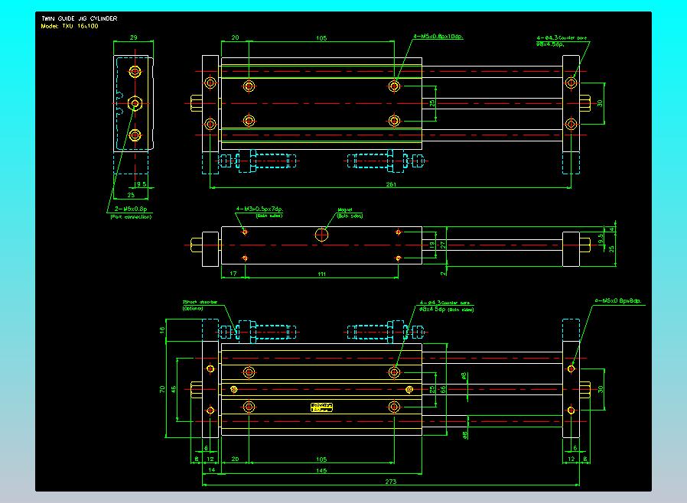
Task: Pick the '66' vertical dimension text
Action: [x=443, y=389]
